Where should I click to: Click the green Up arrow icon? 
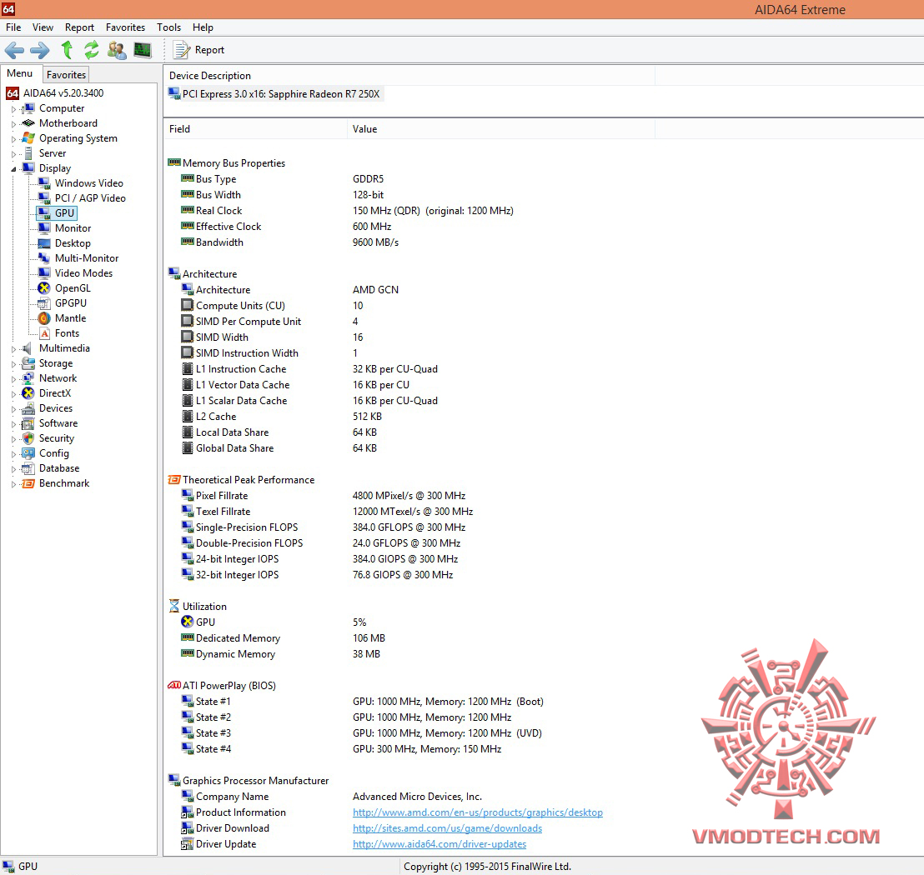(x=67, y=50)
